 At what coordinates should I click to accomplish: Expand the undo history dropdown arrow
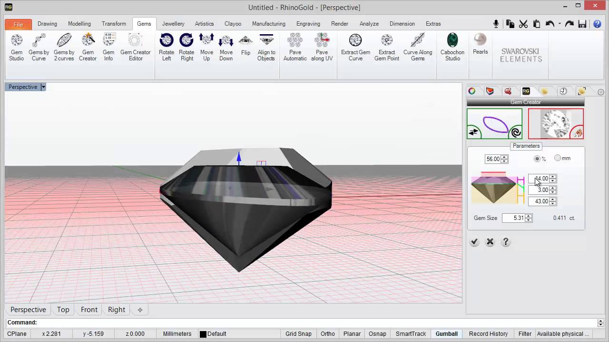pyautogui.click(x=560, y=24)
